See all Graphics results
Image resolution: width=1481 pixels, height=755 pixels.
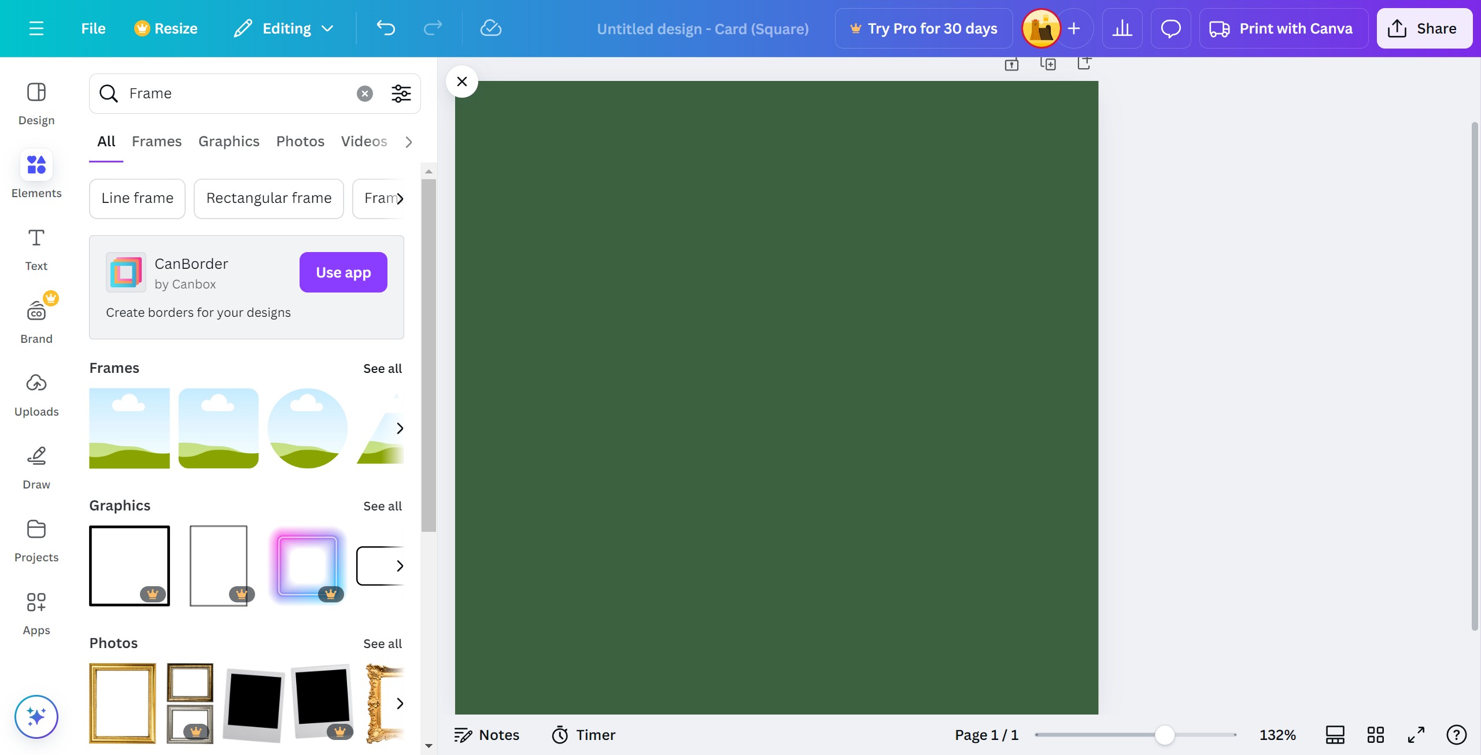(x=382, y=506)
